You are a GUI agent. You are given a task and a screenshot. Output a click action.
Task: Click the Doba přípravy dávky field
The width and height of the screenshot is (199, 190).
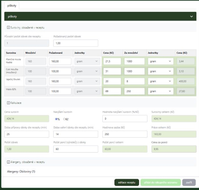click(x=27, y=134)
